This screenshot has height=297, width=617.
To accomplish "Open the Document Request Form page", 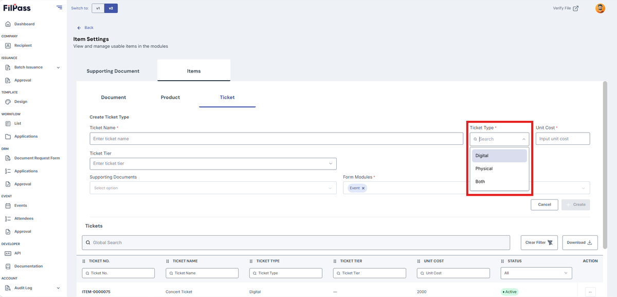I will [37, 158].
